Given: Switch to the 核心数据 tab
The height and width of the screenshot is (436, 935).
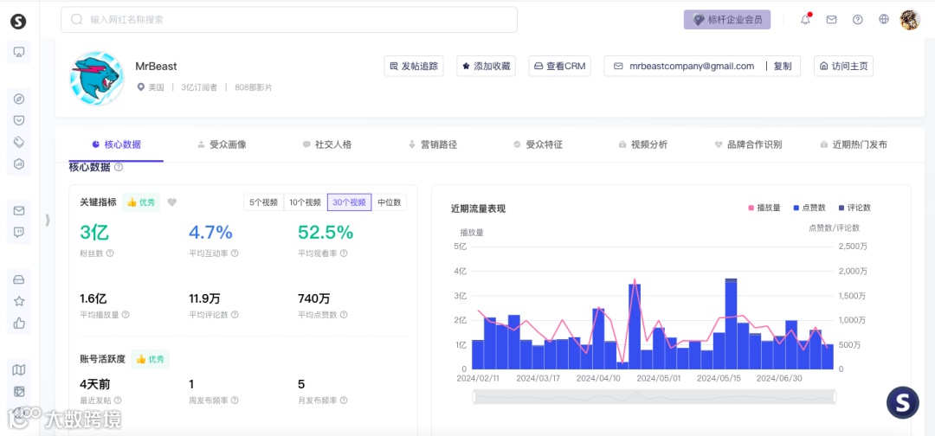Looking at the screenshot, I should click(116, 144).
